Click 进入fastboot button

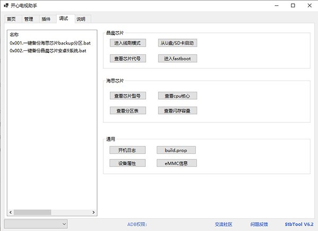pos(178,58)
